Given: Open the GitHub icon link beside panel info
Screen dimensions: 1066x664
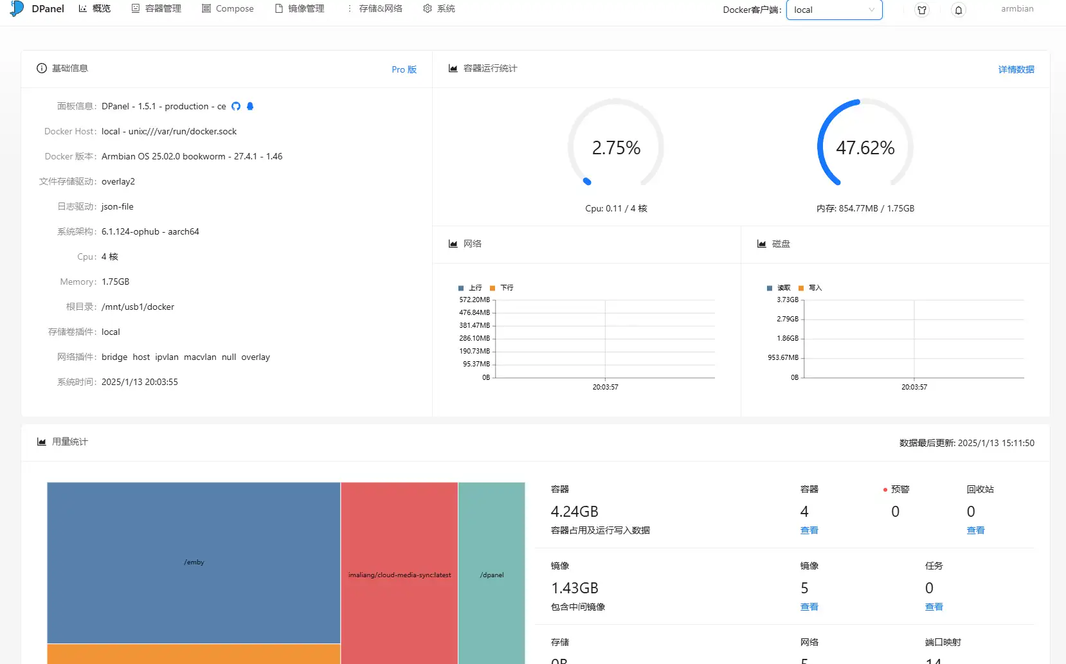Looking at the screenshot, I should point(236,106).
